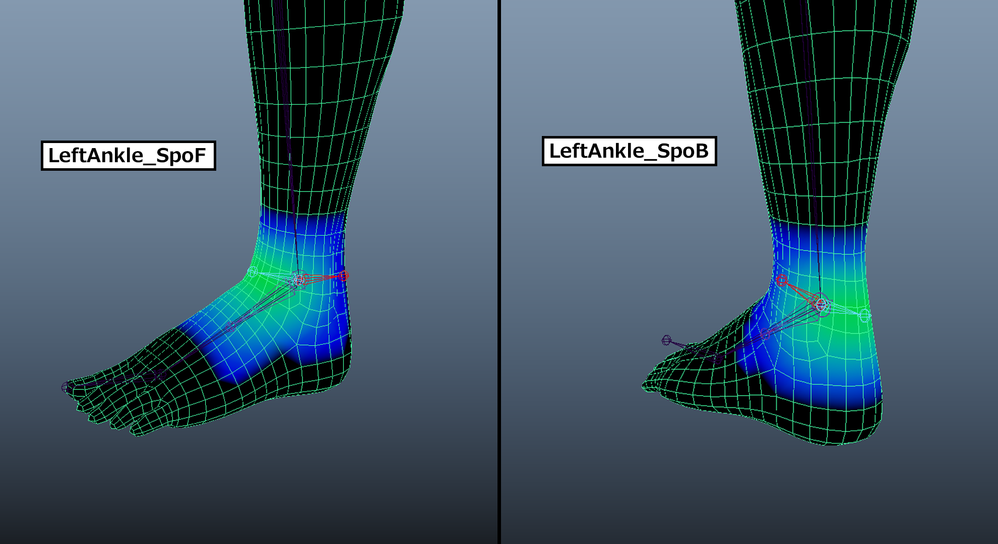Select cyan joint at left panel front ankle
Viewport: 998px width, 544px height.
point(253,272)
